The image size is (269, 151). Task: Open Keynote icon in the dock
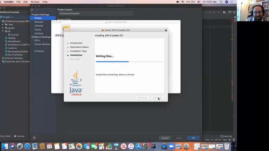click(116, 146)
